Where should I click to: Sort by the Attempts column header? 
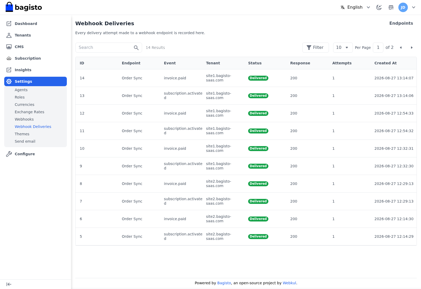click(x=342, y=63)
